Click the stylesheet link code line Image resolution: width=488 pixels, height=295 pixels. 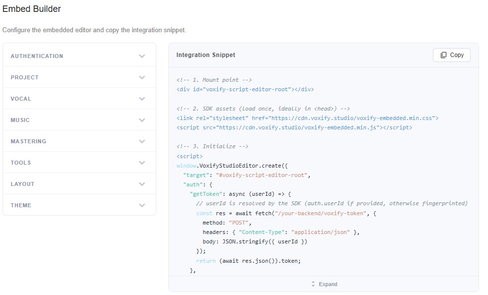point(307,118)
